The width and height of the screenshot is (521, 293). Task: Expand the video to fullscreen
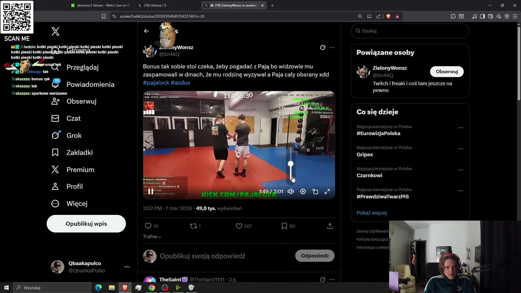[327, 191]
